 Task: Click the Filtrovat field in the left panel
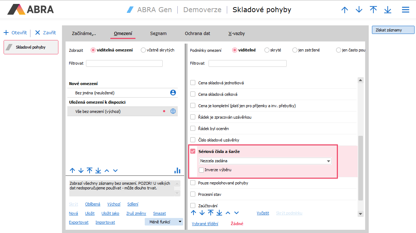[124, 64]
